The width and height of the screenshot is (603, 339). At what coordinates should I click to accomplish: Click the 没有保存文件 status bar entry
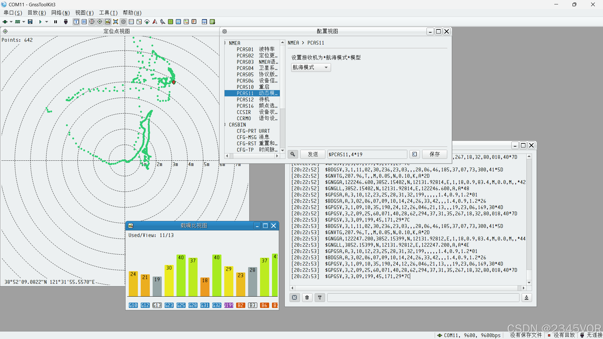[526, 335]
